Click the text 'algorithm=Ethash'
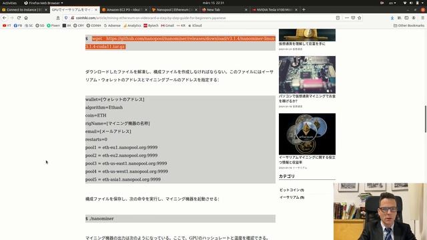This screenshot has width=427, height=240. [x=104, y=107]
